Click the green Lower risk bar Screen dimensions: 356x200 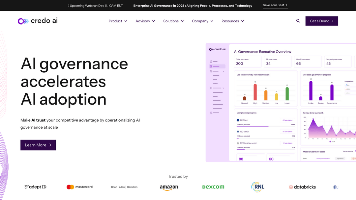tap(287, 94)
